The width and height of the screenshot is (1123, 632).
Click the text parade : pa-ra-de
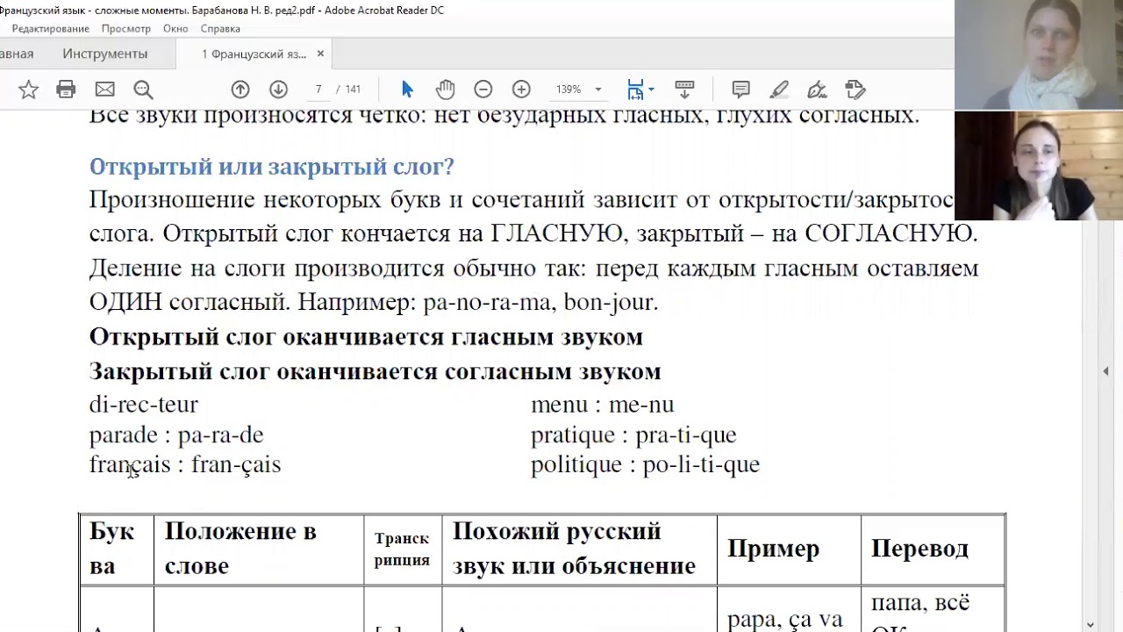pyautogui.click(x=176, y=434)
